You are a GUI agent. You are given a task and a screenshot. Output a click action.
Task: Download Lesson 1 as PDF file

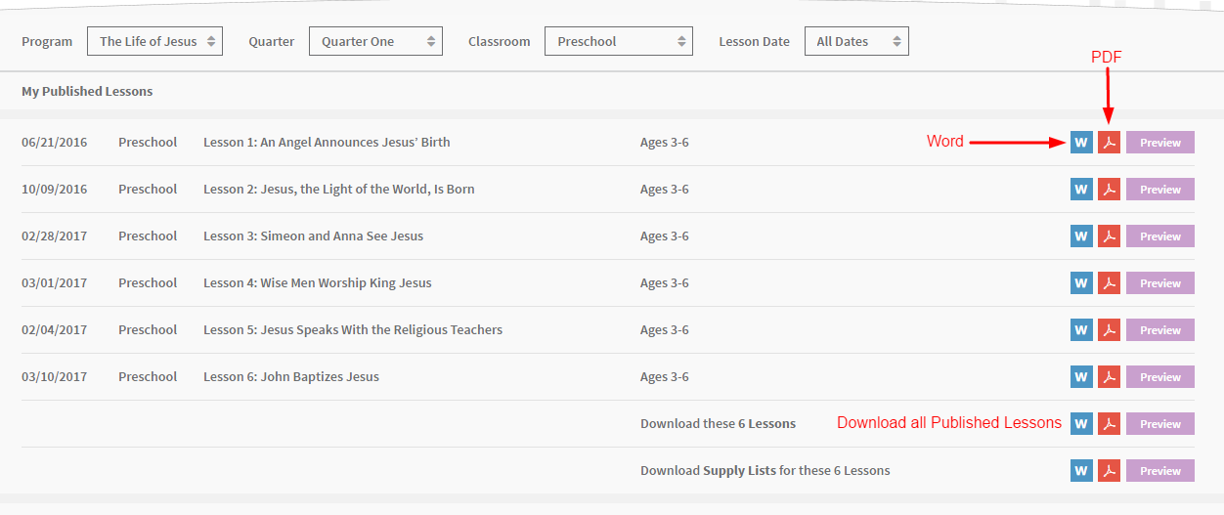[x=1109, y=143]
